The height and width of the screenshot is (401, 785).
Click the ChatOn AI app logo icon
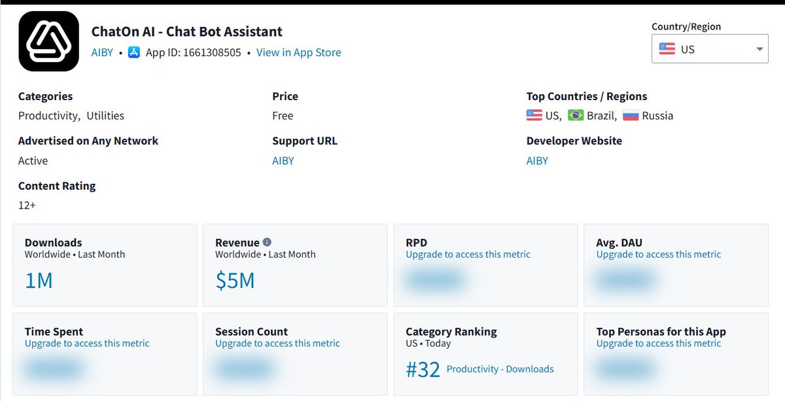tap(49, 41)
